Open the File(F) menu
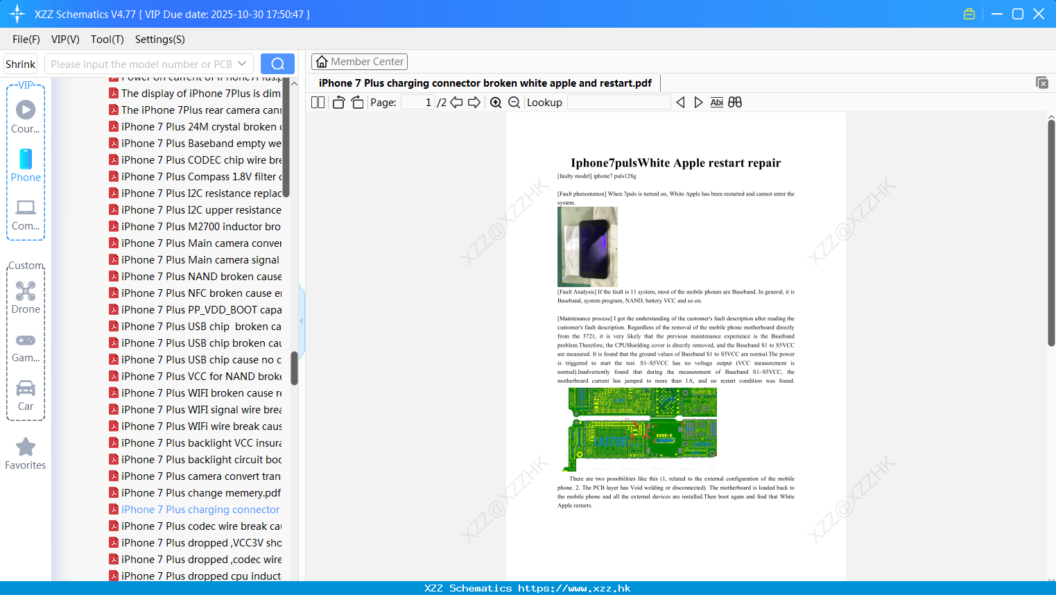Viewport: 1056px width, 595px height. (x=26, y=40)
